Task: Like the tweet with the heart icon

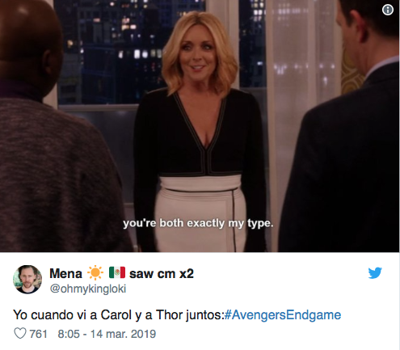Action: (20, 334)
